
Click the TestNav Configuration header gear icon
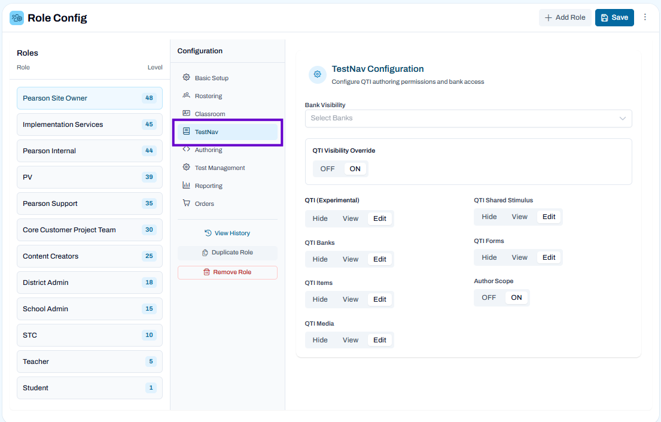[318, 74]
